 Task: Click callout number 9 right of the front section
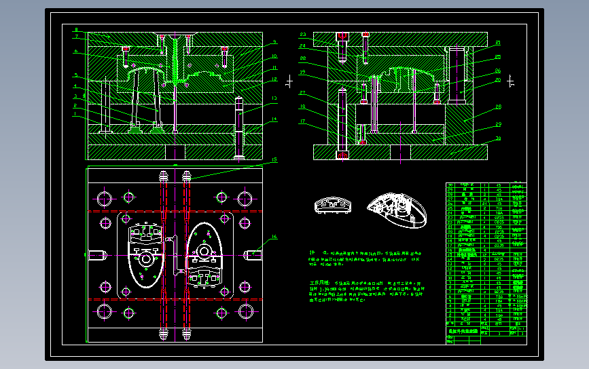click(274, 42)
